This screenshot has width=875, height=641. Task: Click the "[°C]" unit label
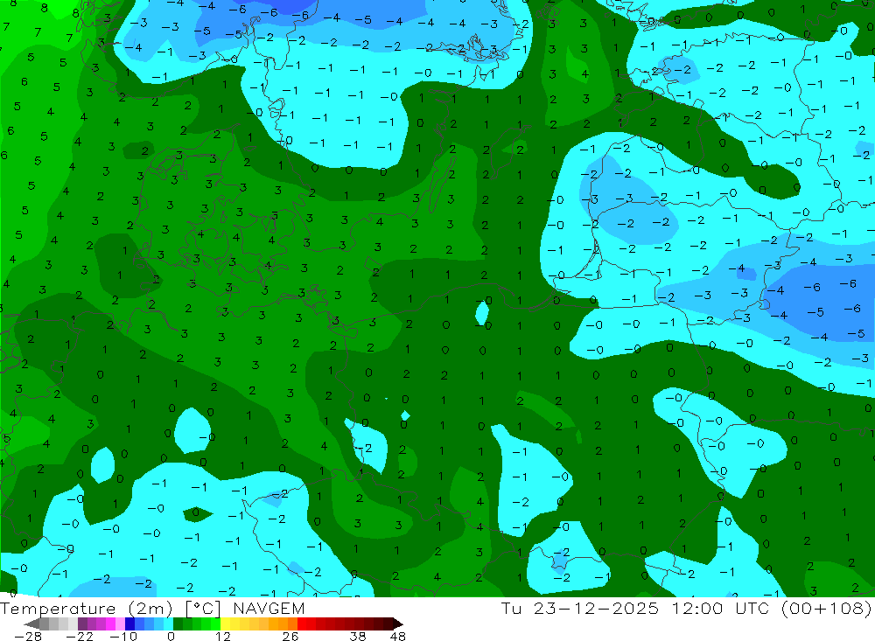[203, 609]
